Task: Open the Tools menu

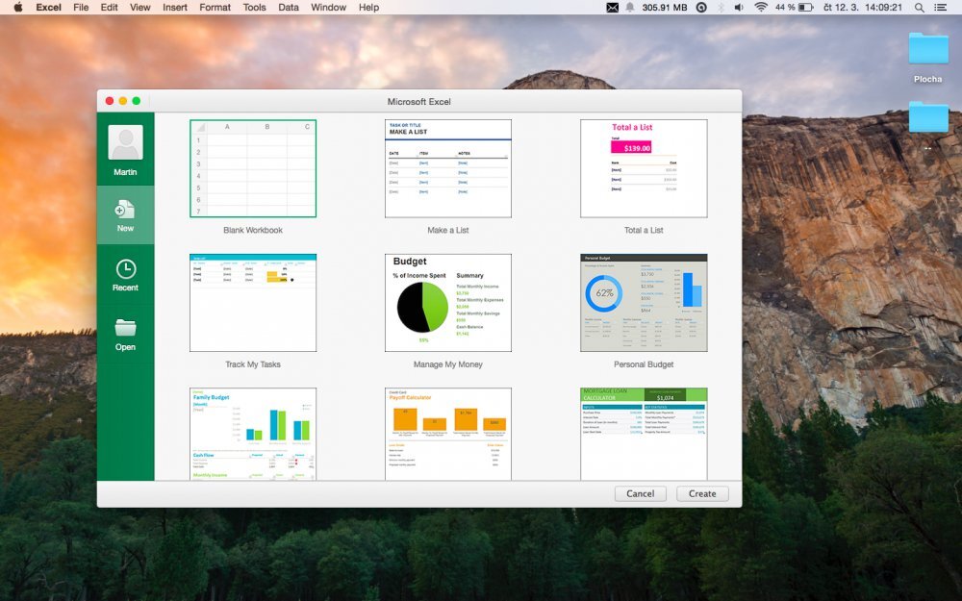Action: [x=253, y=7]
